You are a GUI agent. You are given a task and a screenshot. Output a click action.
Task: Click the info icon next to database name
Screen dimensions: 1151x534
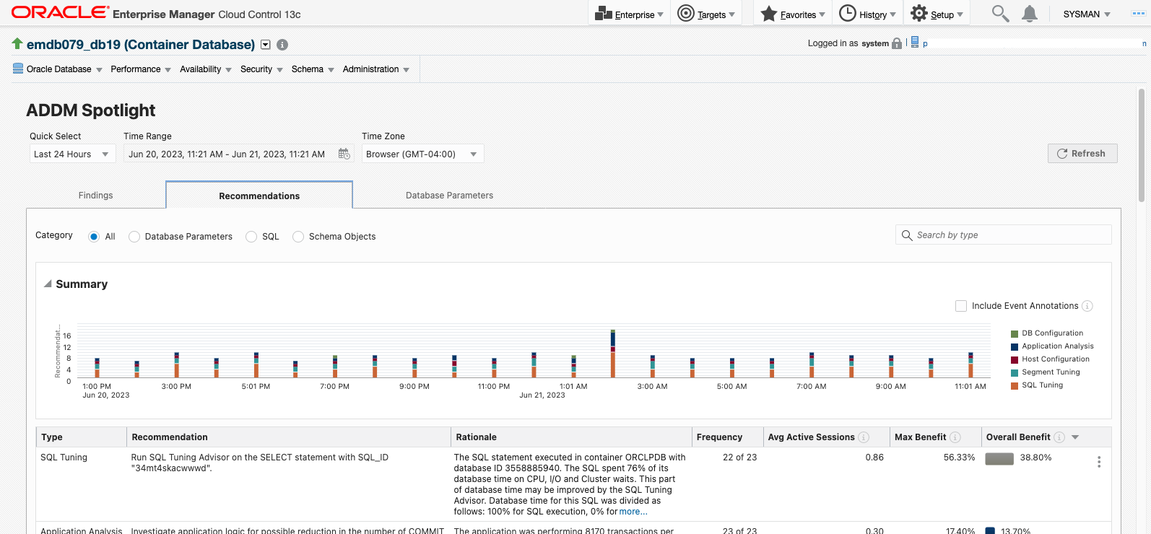pyautogui.click(x=282, y=45)
